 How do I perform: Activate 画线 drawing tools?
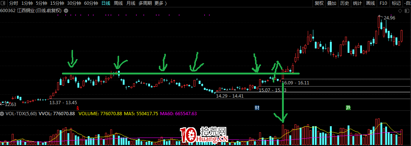tap(370, 3)
